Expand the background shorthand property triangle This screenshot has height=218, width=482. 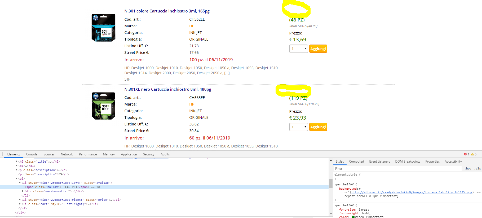[360, 189]
